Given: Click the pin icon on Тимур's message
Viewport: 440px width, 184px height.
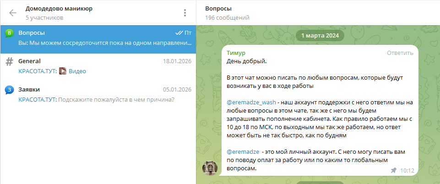Looking at the screenshot, I should pyautogui.click(x=394, y=170).
